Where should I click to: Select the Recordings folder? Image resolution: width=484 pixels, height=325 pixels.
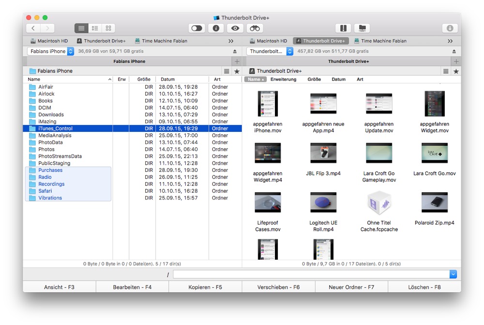click(133, 184)
